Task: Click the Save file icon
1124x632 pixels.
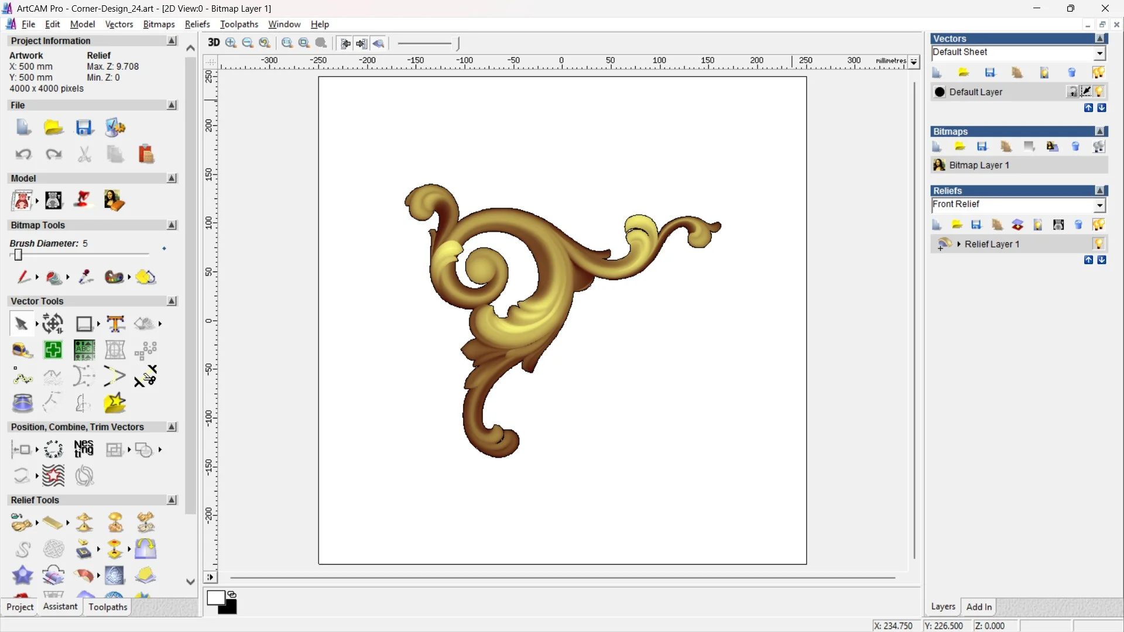Action: pyautogui.click(x=84, y=128)
